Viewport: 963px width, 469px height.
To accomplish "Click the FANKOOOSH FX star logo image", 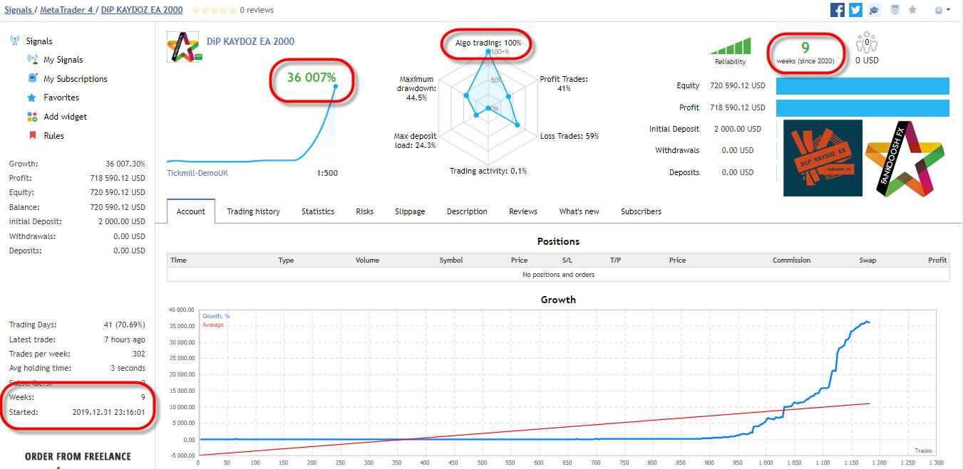I will 905,158.
